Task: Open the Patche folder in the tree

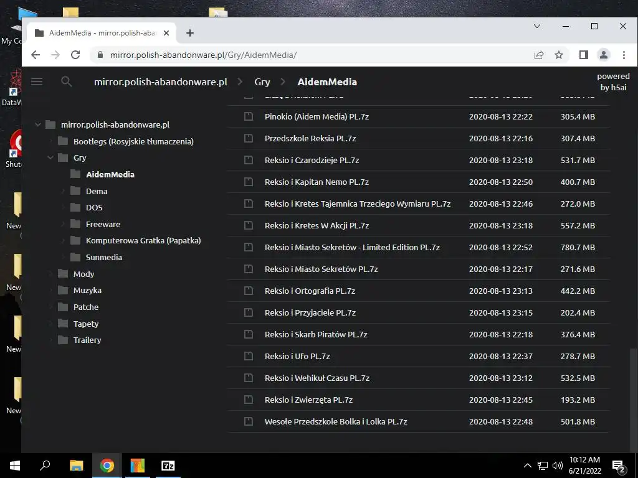Action: 86,307
